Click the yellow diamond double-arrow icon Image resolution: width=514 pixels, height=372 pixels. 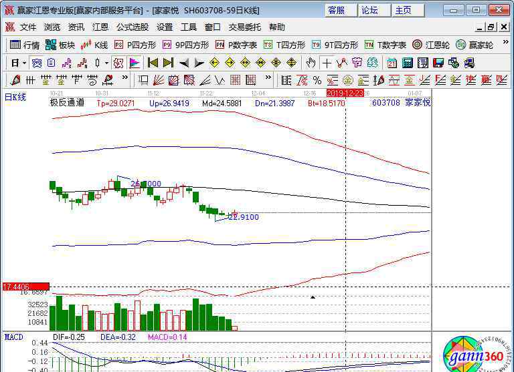click(245, 63)
